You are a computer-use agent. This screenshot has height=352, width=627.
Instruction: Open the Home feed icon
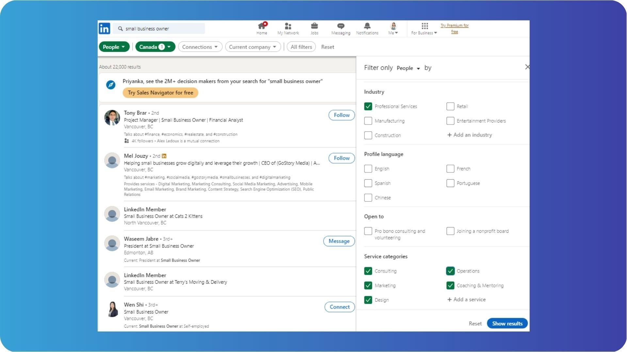[262, 26]
